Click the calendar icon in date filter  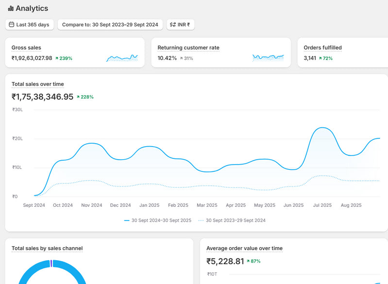[x=12, y=25]
